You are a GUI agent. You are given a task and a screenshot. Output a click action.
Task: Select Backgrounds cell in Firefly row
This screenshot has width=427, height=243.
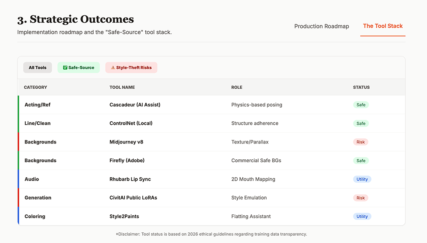coord(40,161)
